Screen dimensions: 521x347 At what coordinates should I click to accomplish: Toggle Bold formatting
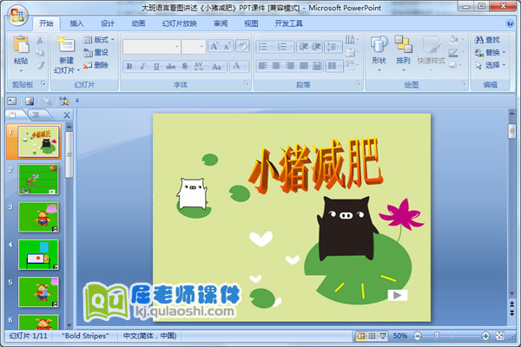tap(129, 67)
